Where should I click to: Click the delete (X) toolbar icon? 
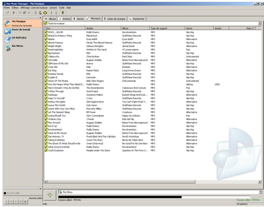pos(29,13)
